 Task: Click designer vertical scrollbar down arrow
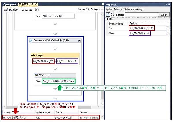[102, 104]
